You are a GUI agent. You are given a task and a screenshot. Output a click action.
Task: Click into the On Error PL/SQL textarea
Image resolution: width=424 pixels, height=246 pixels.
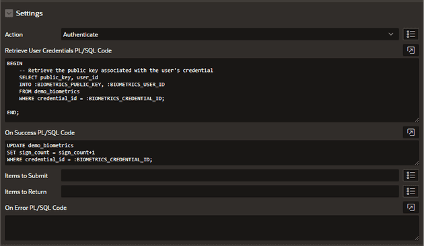point(212,228)
